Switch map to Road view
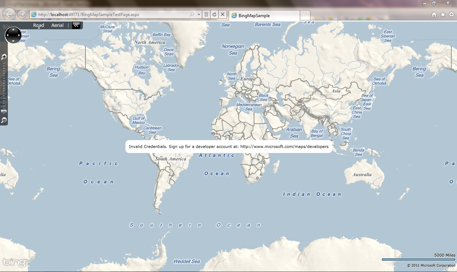 click(39, 25)
